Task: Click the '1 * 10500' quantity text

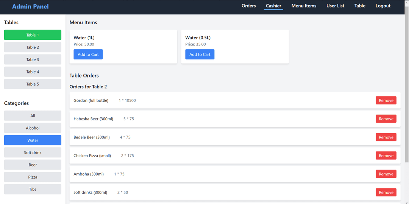Action: [x=127, y=100]
